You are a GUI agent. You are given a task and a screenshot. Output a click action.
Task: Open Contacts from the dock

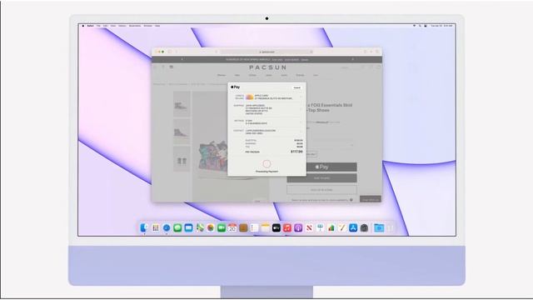coord(243,227)
